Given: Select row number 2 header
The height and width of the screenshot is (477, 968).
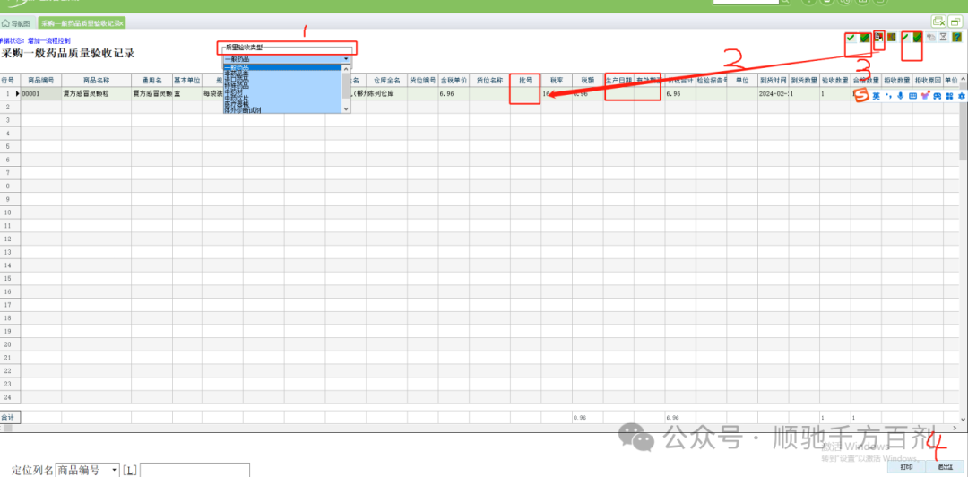Looking at the screenshot, I should (x=10, y=107).
